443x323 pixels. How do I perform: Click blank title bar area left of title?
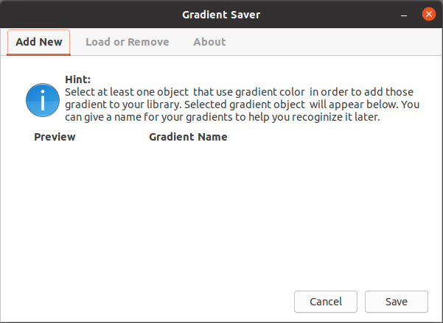(91, 14)
